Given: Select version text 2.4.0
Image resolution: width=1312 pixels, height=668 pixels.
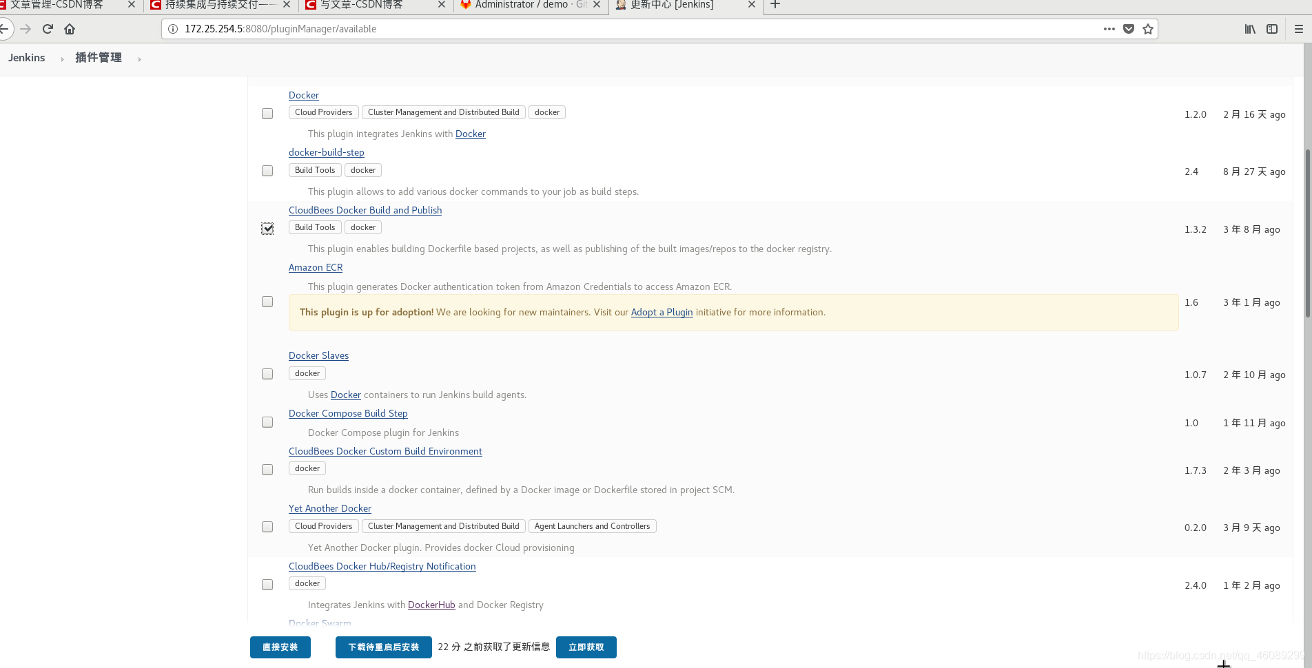Looking at the screenshot, I should tap(1196, 585).
